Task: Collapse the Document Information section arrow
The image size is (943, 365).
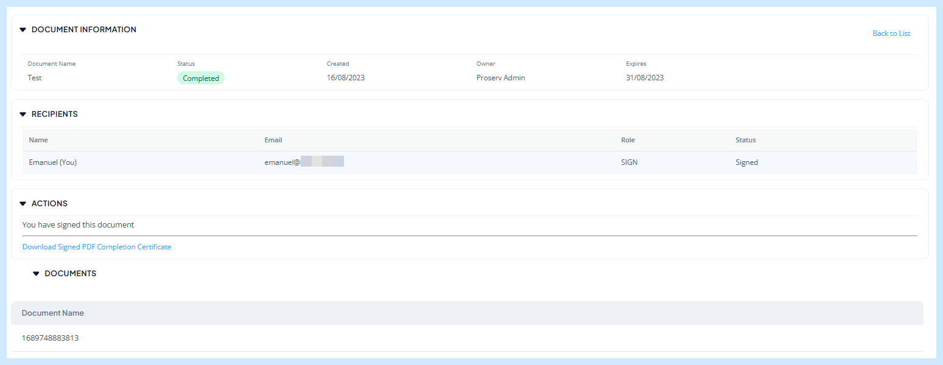Action: tap(23, 30)
